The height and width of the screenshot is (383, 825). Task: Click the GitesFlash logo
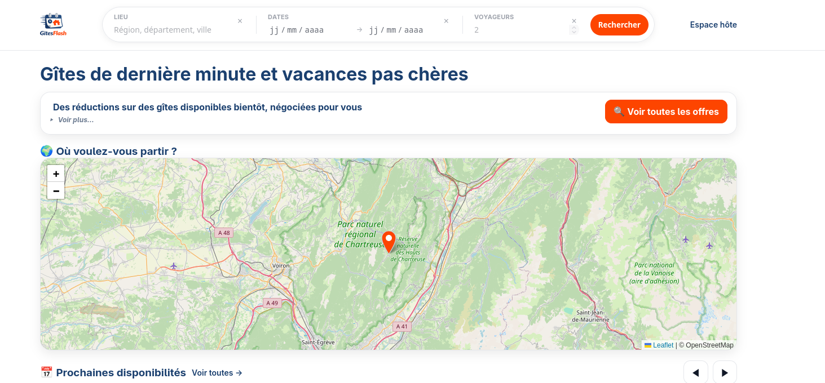pyautogui.click(x=54, y=25)
